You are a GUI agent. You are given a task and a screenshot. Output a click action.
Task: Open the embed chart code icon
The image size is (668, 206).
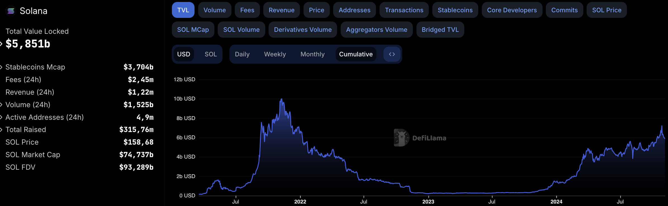[x=392, y=54]
